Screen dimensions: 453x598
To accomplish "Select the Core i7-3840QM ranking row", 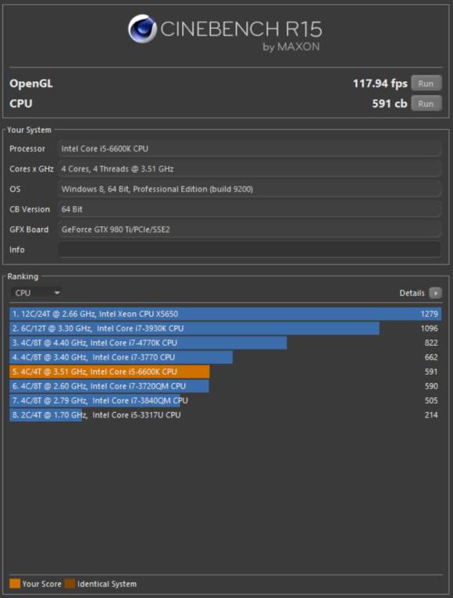I will pyautogui.click(x=226, y=400).
